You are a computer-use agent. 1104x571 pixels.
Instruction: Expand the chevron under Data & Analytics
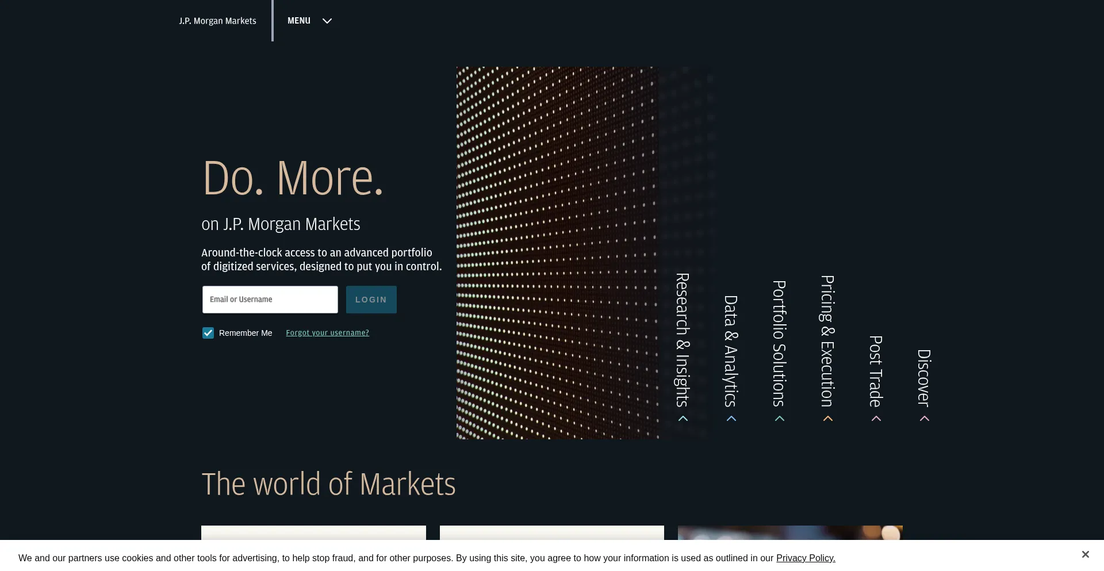coord(731,419)
